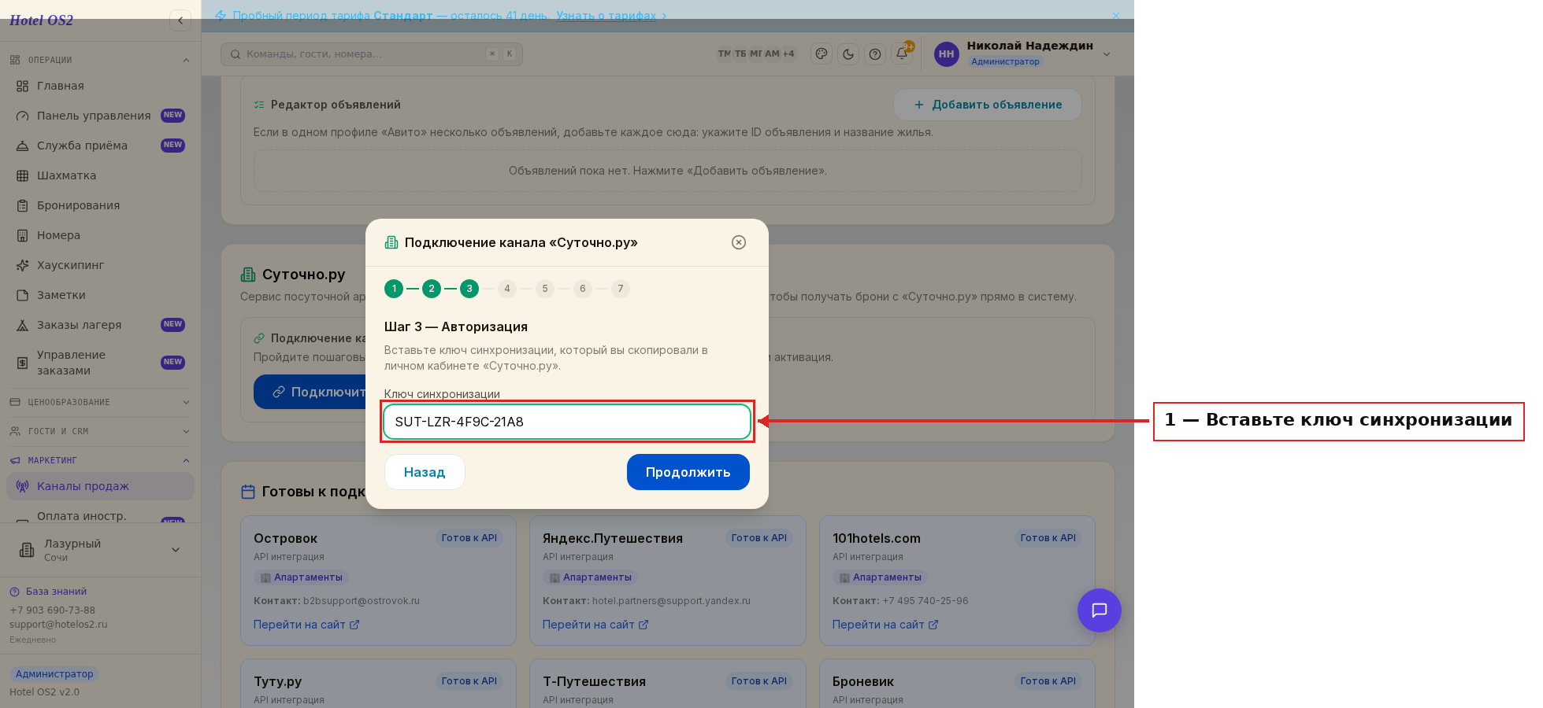Open Хаускипинг in sidebar

click(100, 265)
